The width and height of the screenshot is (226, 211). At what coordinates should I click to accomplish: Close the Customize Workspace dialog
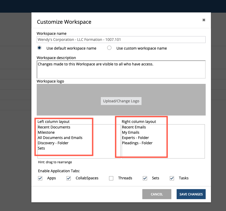(x=204, y=20)
